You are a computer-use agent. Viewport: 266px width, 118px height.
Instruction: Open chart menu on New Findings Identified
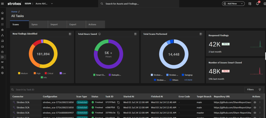click(70, 34)
